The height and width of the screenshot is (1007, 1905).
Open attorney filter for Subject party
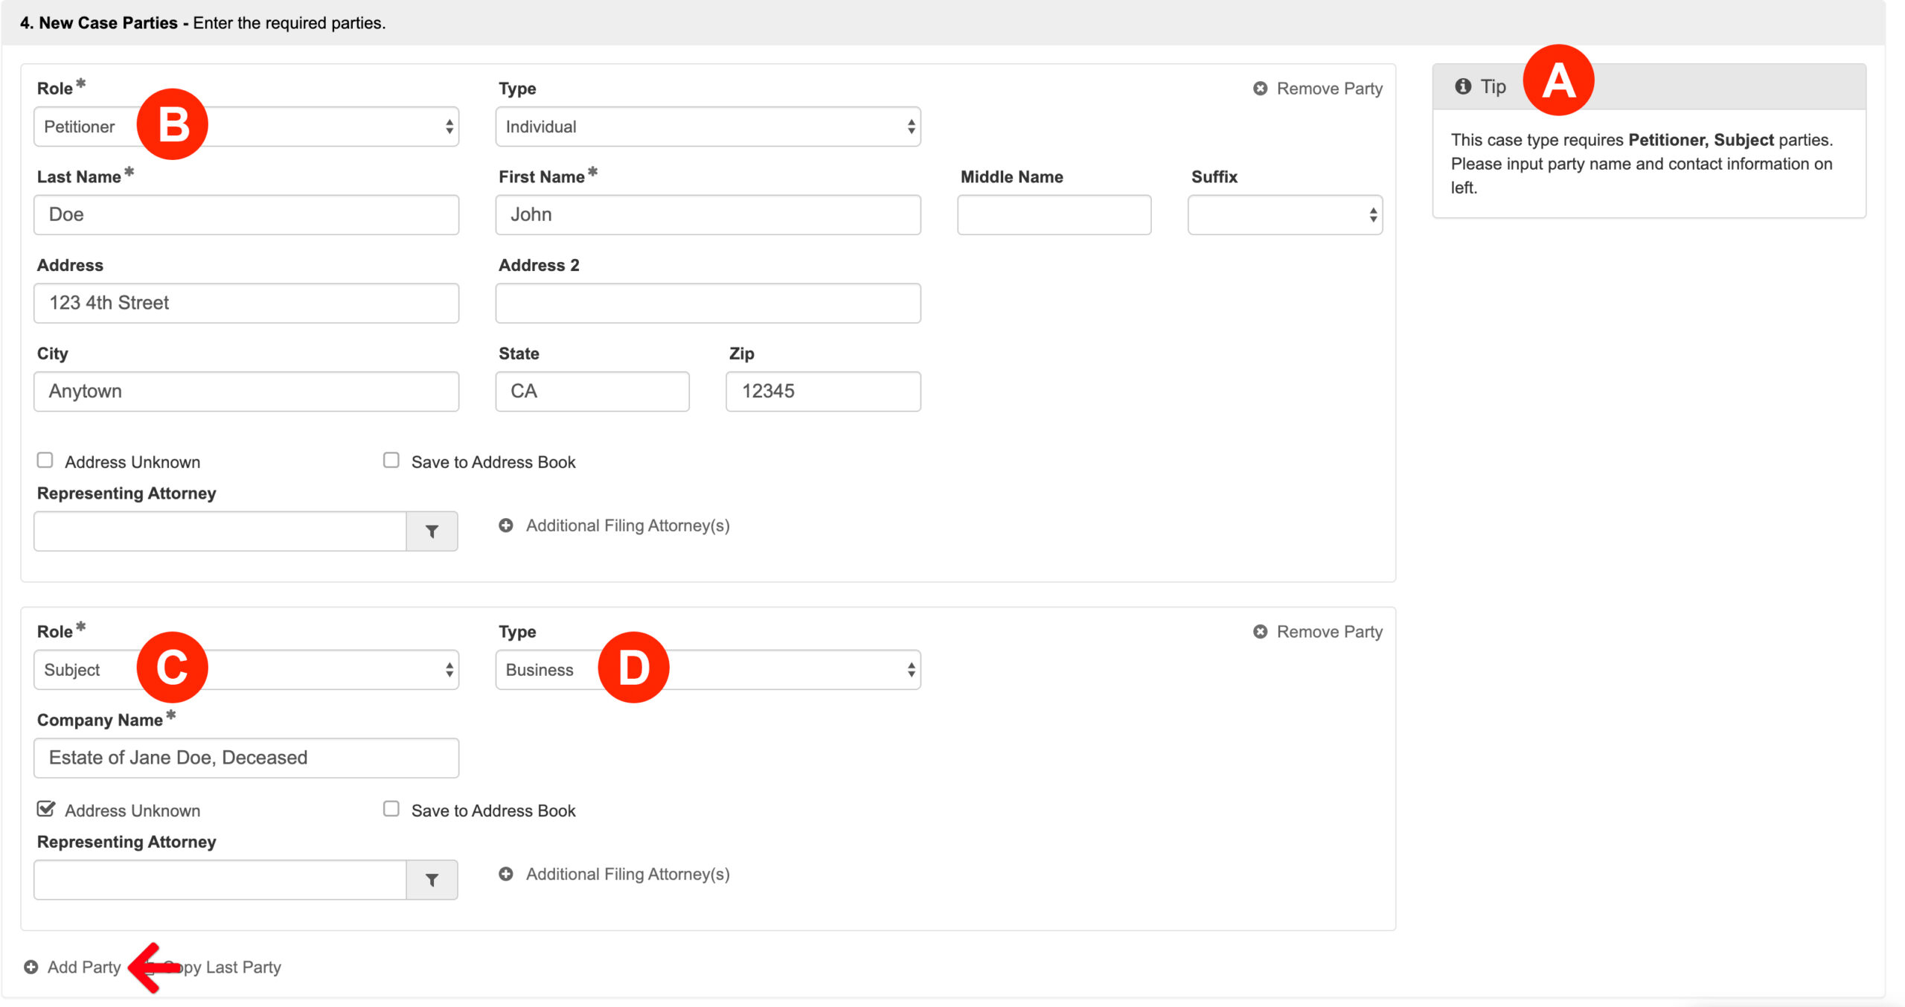coord(432,880)
